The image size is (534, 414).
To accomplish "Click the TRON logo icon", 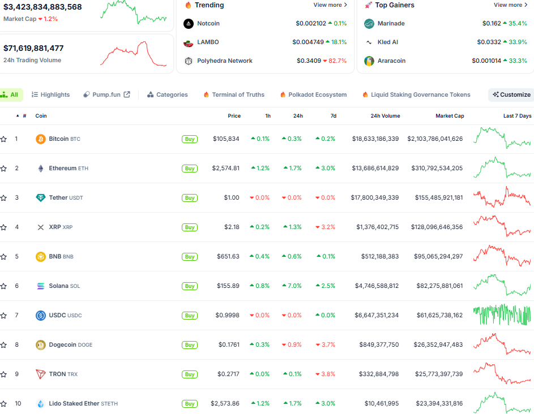I will (41, 374).
